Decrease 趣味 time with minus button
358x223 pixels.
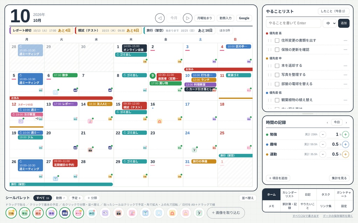(x=323, y=144)
